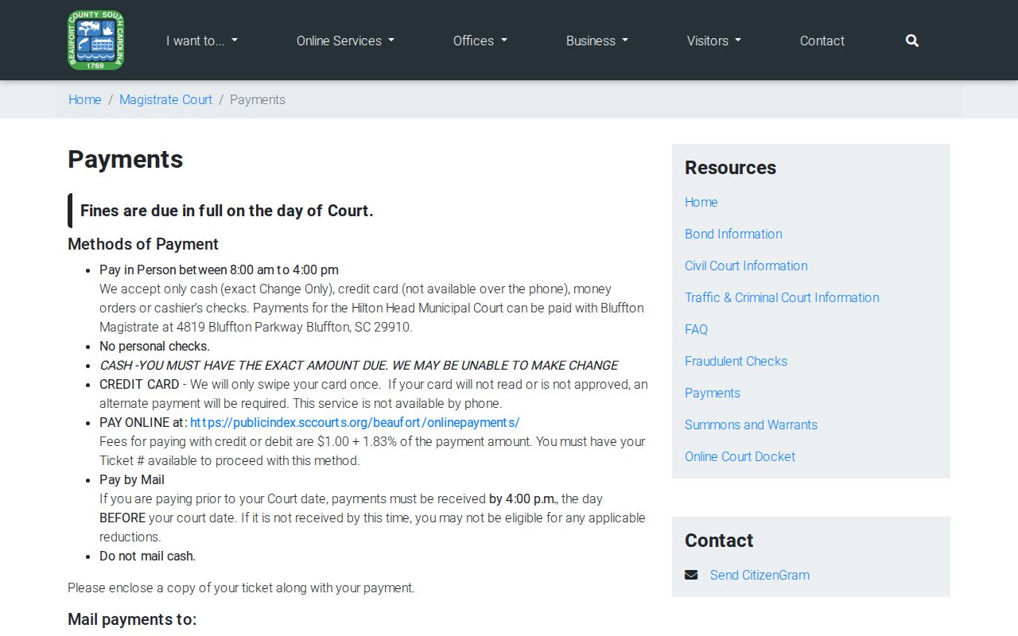Click the Send CitizenGram link

point(760,575)
